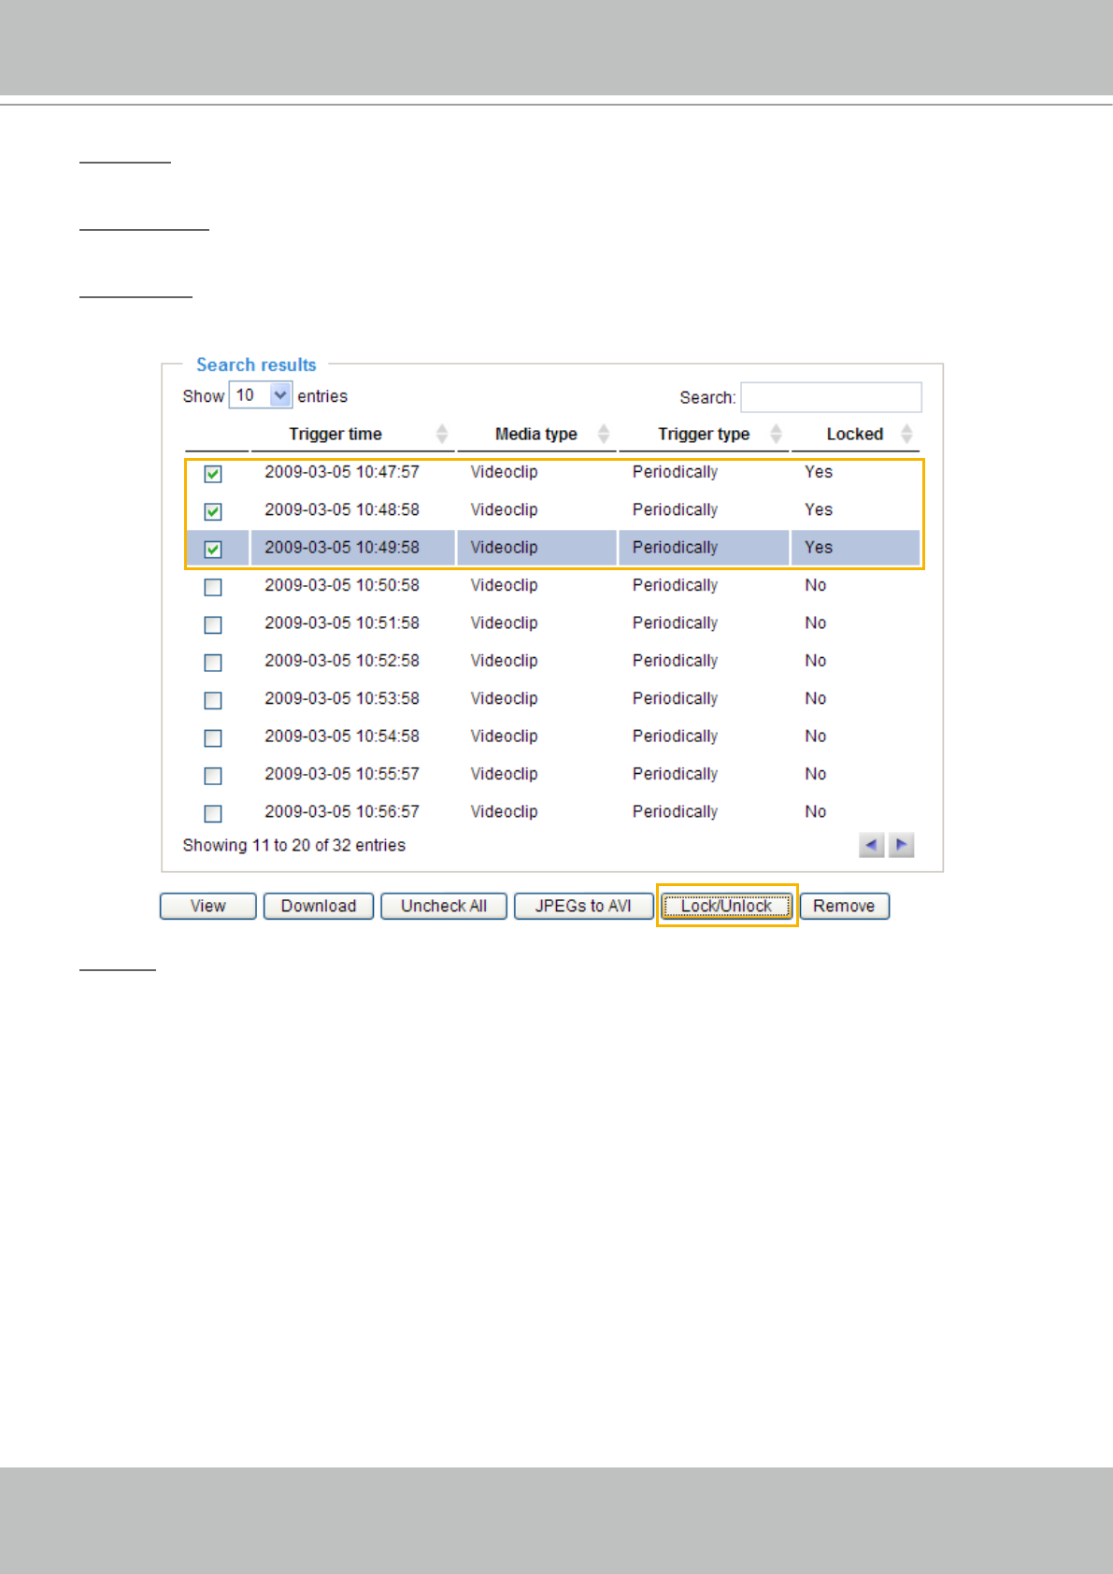Click Periodically in the 10:54:58 row

(675, 737)
